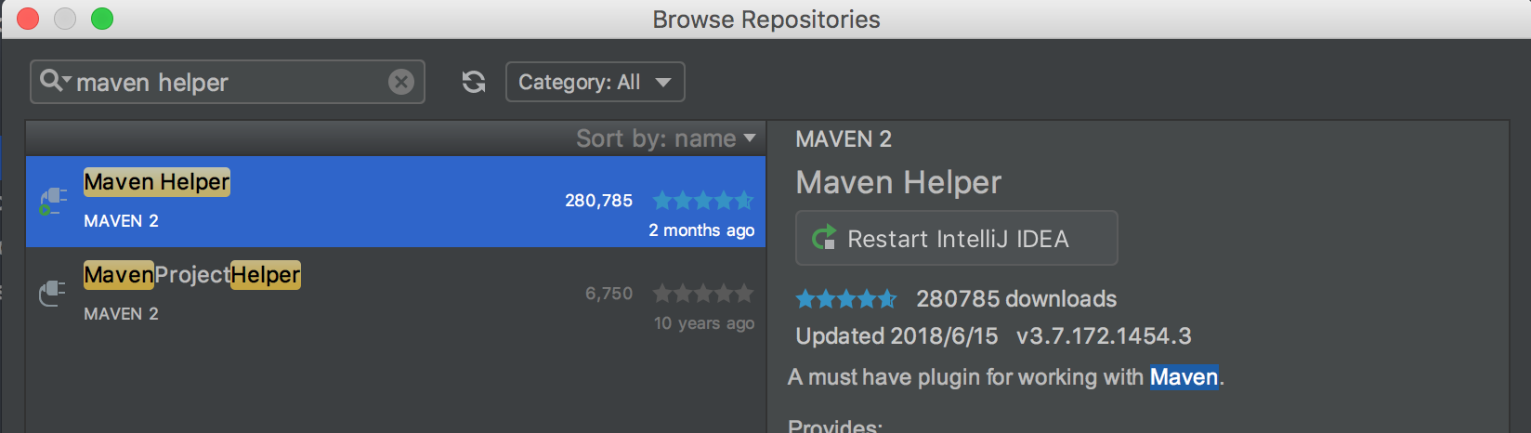This screenshot has height=433, width=1531.
Task: Click the 280,785 download count
Action: click(x=598, y=201)
